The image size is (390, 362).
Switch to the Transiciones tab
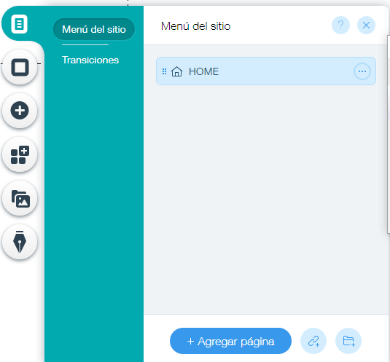pos(90,60)
